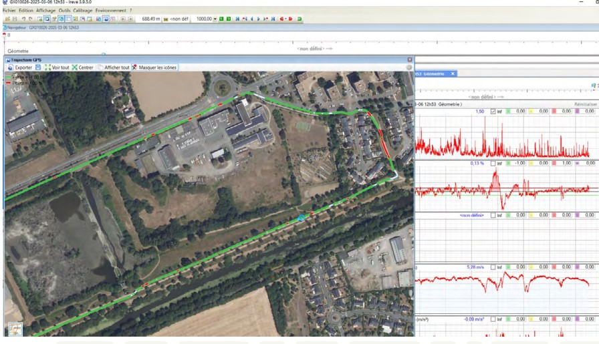
Task: Click Masquer les icônes on the map toolbar
Action: 154,67
